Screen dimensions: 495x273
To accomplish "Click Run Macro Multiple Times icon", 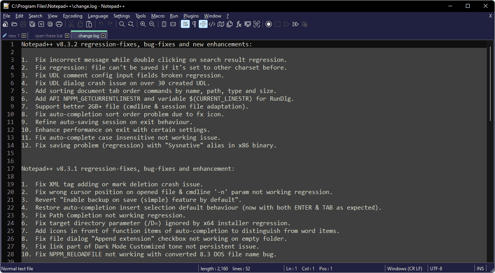I will 296,24.
